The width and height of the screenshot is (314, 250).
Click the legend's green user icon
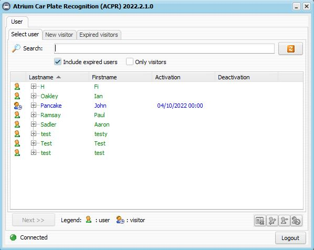tap(89, 220)
